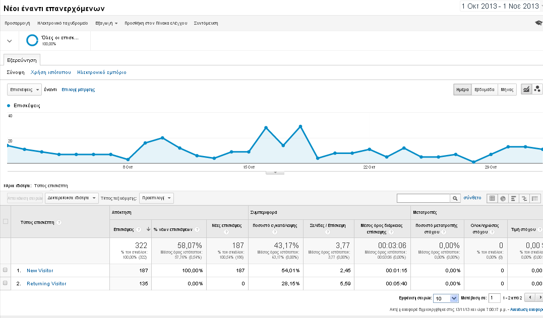Switch to the comparison view icon
Image resolution: width=543 pixels, height=318 pixels.
coord(524,198)
